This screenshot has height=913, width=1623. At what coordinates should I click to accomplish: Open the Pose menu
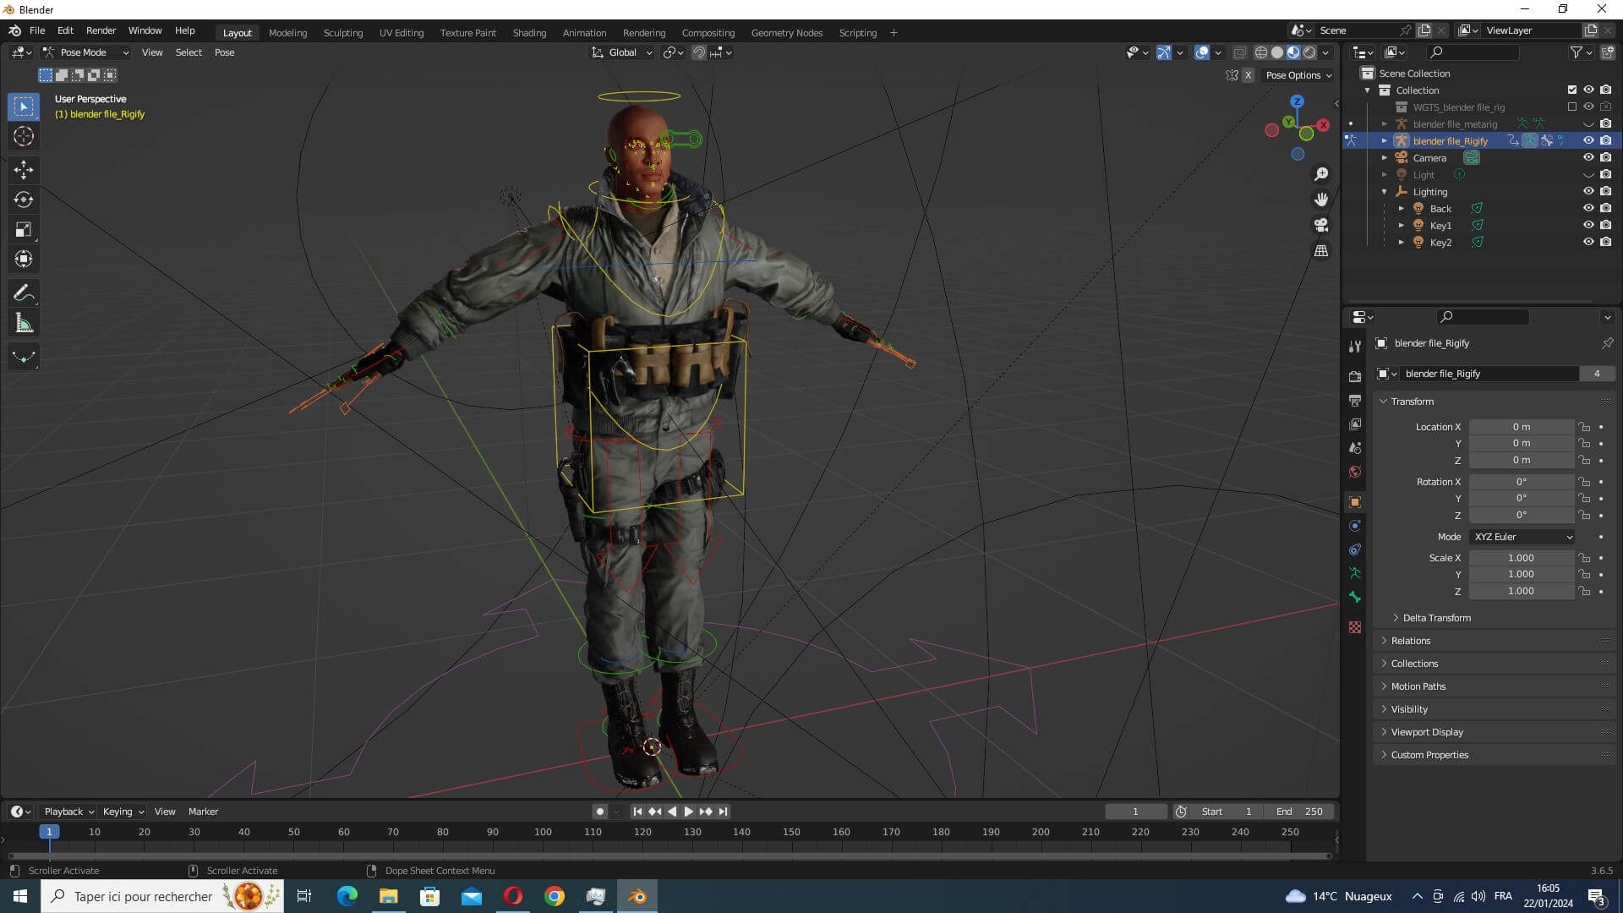(x=224, y=52)
